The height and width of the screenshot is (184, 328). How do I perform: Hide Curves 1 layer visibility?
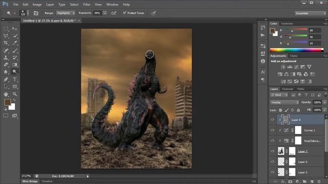[x=272, y=130]
